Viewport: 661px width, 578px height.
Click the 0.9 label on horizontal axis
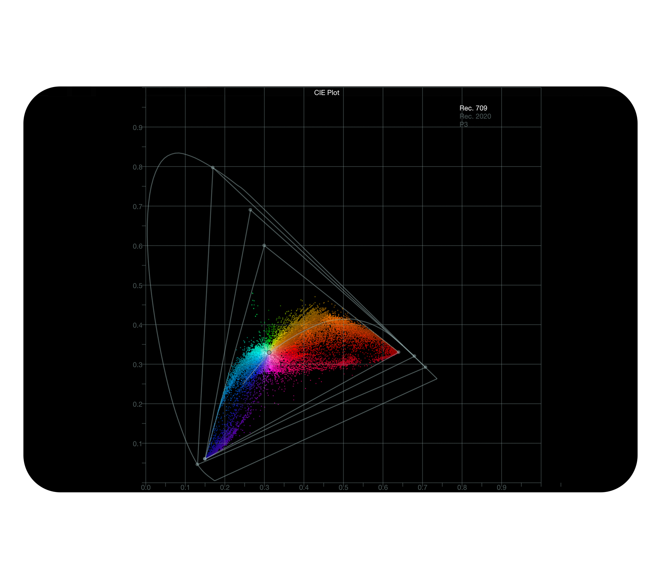(x=502, y=488)
